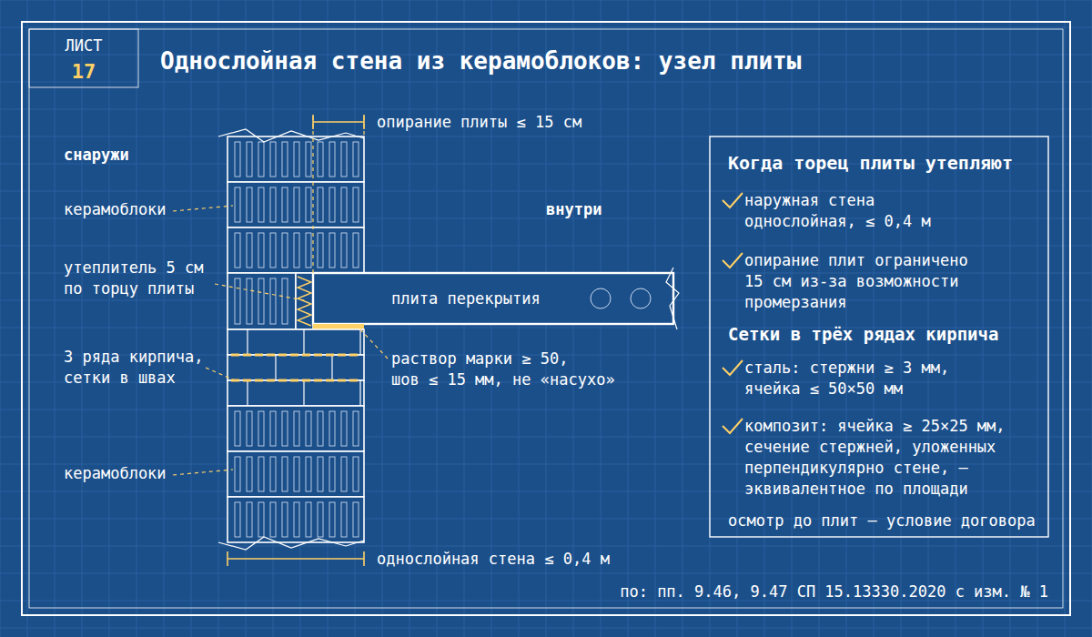Click the heading "Когда торец плиты утепляют"
This screenshot has height=637, width=1092.
(870, 164)
